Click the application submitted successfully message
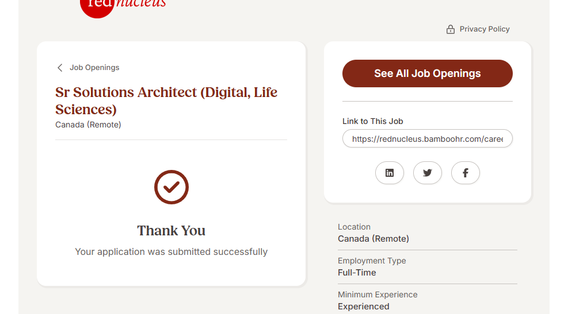Screen dimensions: 568x314 point(171,251)
